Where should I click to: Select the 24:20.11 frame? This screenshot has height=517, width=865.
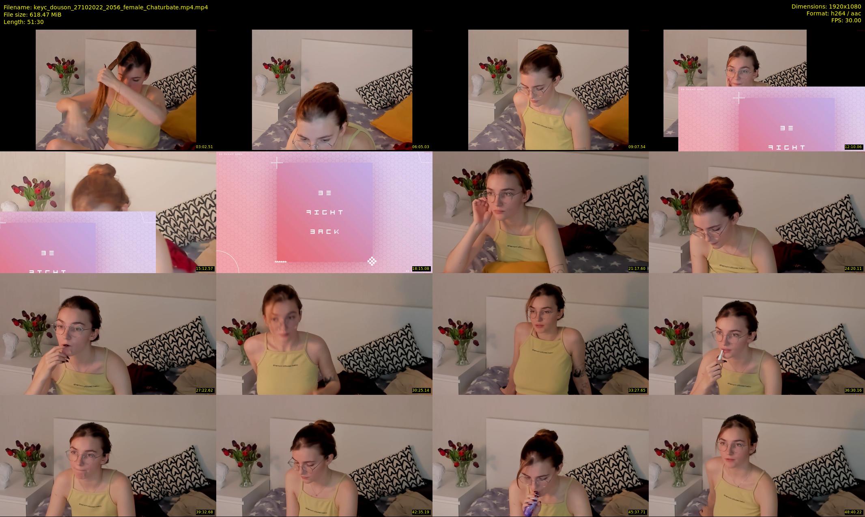click(757, 212)
